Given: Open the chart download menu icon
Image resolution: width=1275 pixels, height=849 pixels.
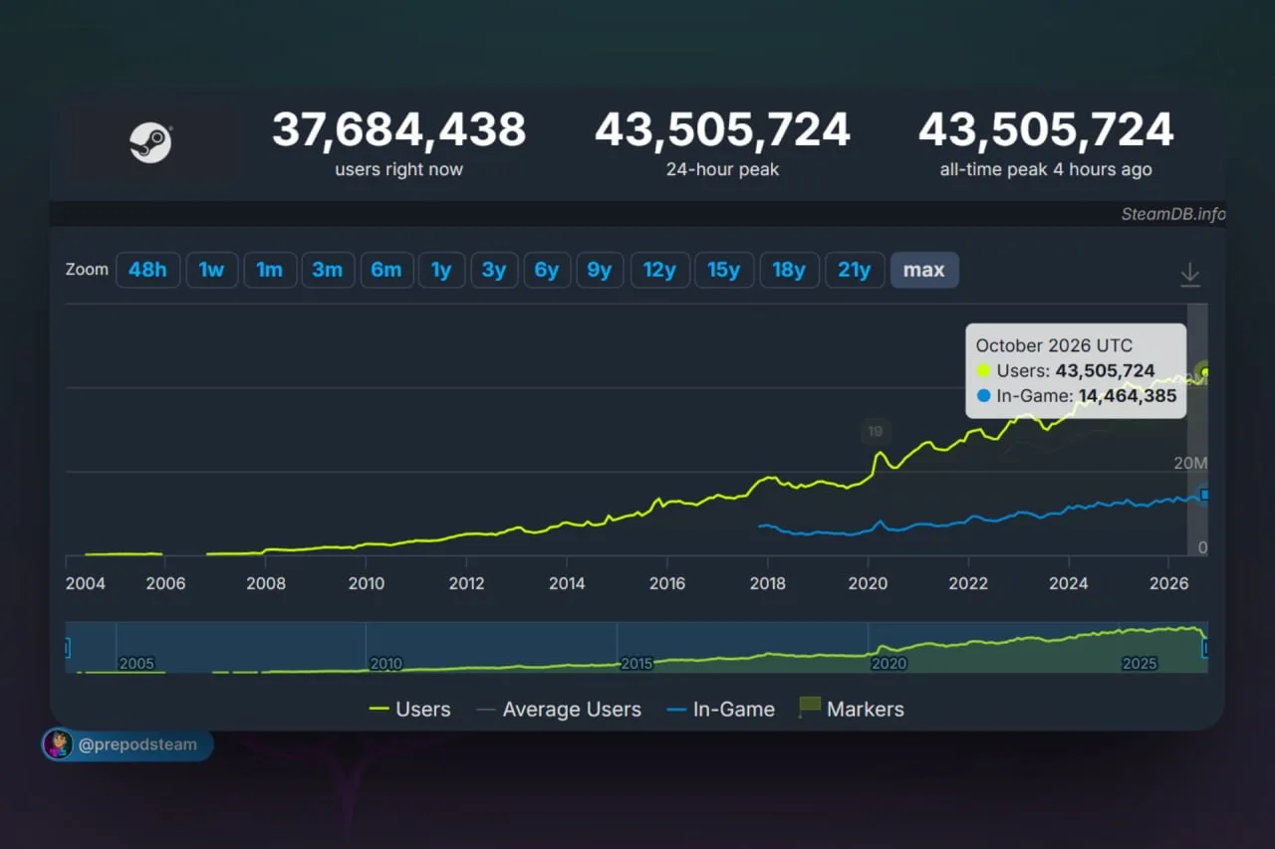Looking at the screenshot, I should 1190,274.
